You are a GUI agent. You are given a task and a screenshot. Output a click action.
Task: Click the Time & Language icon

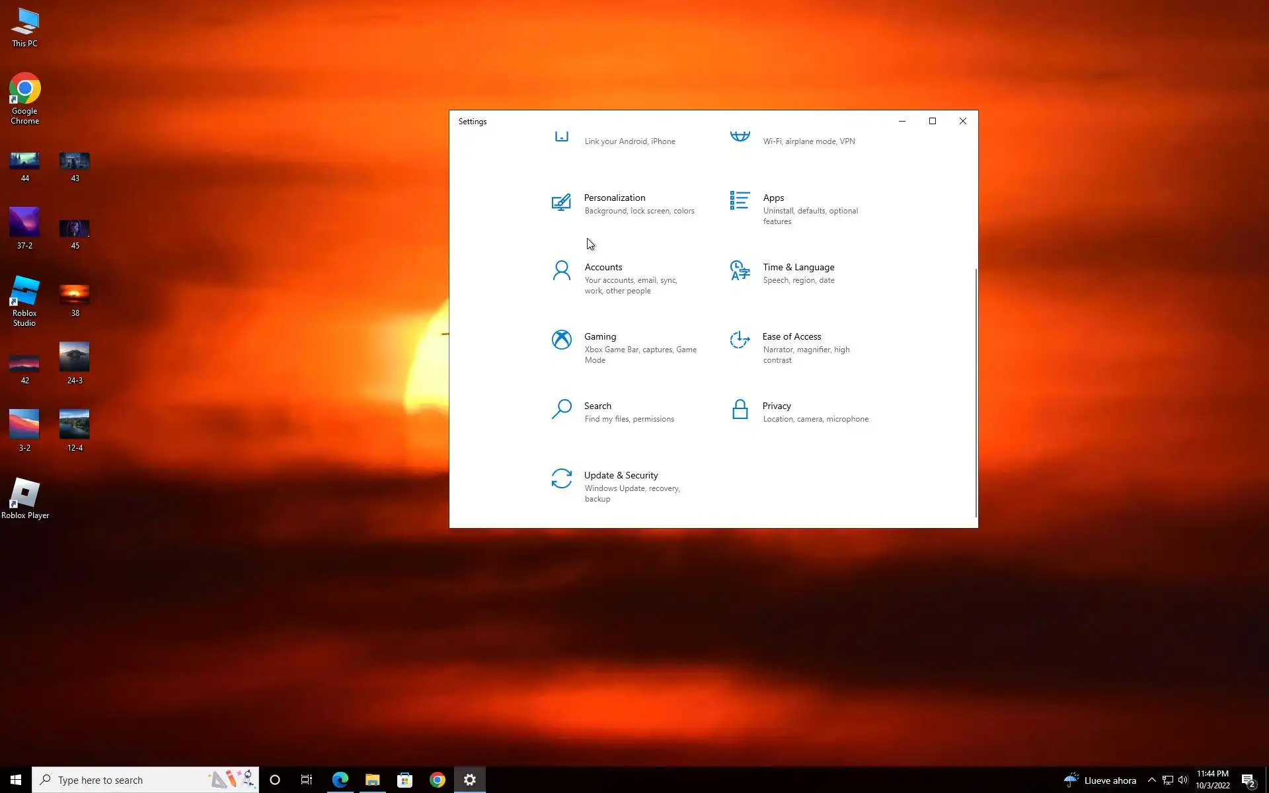(x=740, y=270)
